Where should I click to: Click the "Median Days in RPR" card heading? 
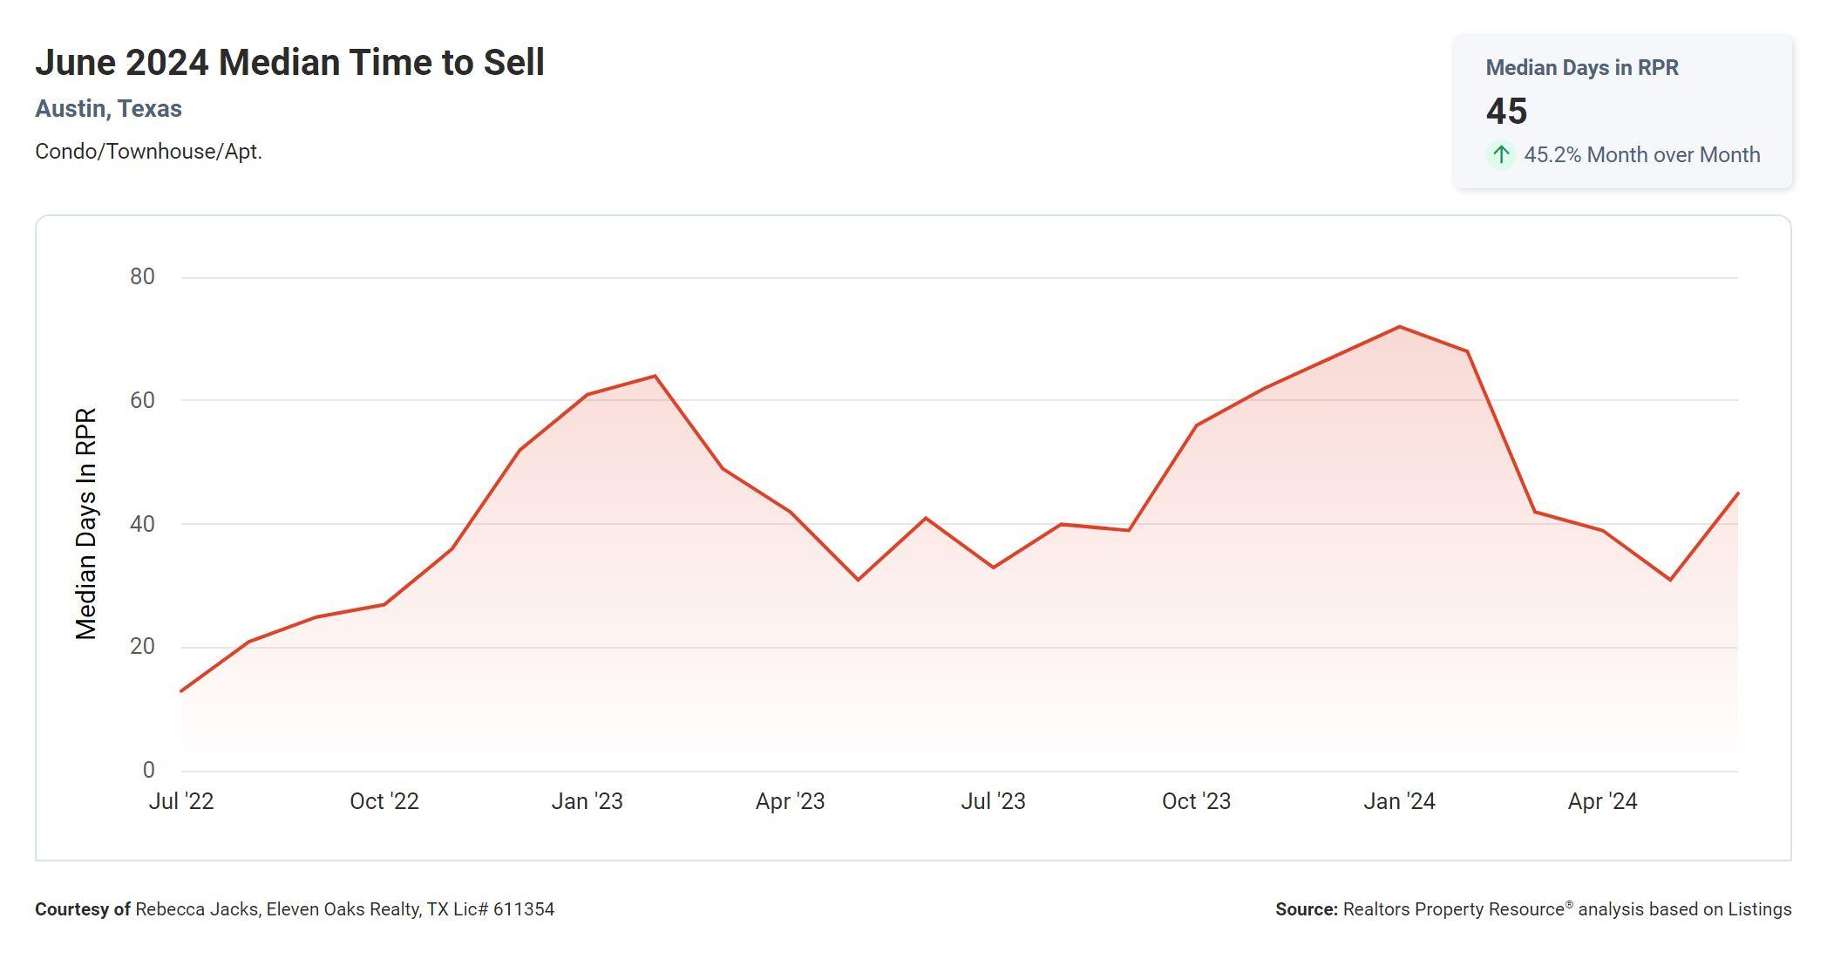1581,68
